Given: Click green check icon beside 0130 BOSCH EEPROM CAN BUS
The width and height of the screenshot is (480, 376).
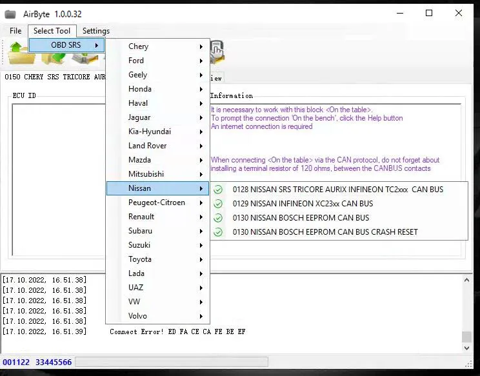Looking at the screenshot, I should 218,218.
